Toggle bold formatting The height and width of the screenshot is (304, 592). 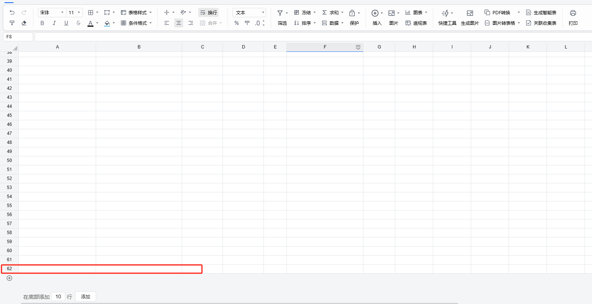pos(42,23)
